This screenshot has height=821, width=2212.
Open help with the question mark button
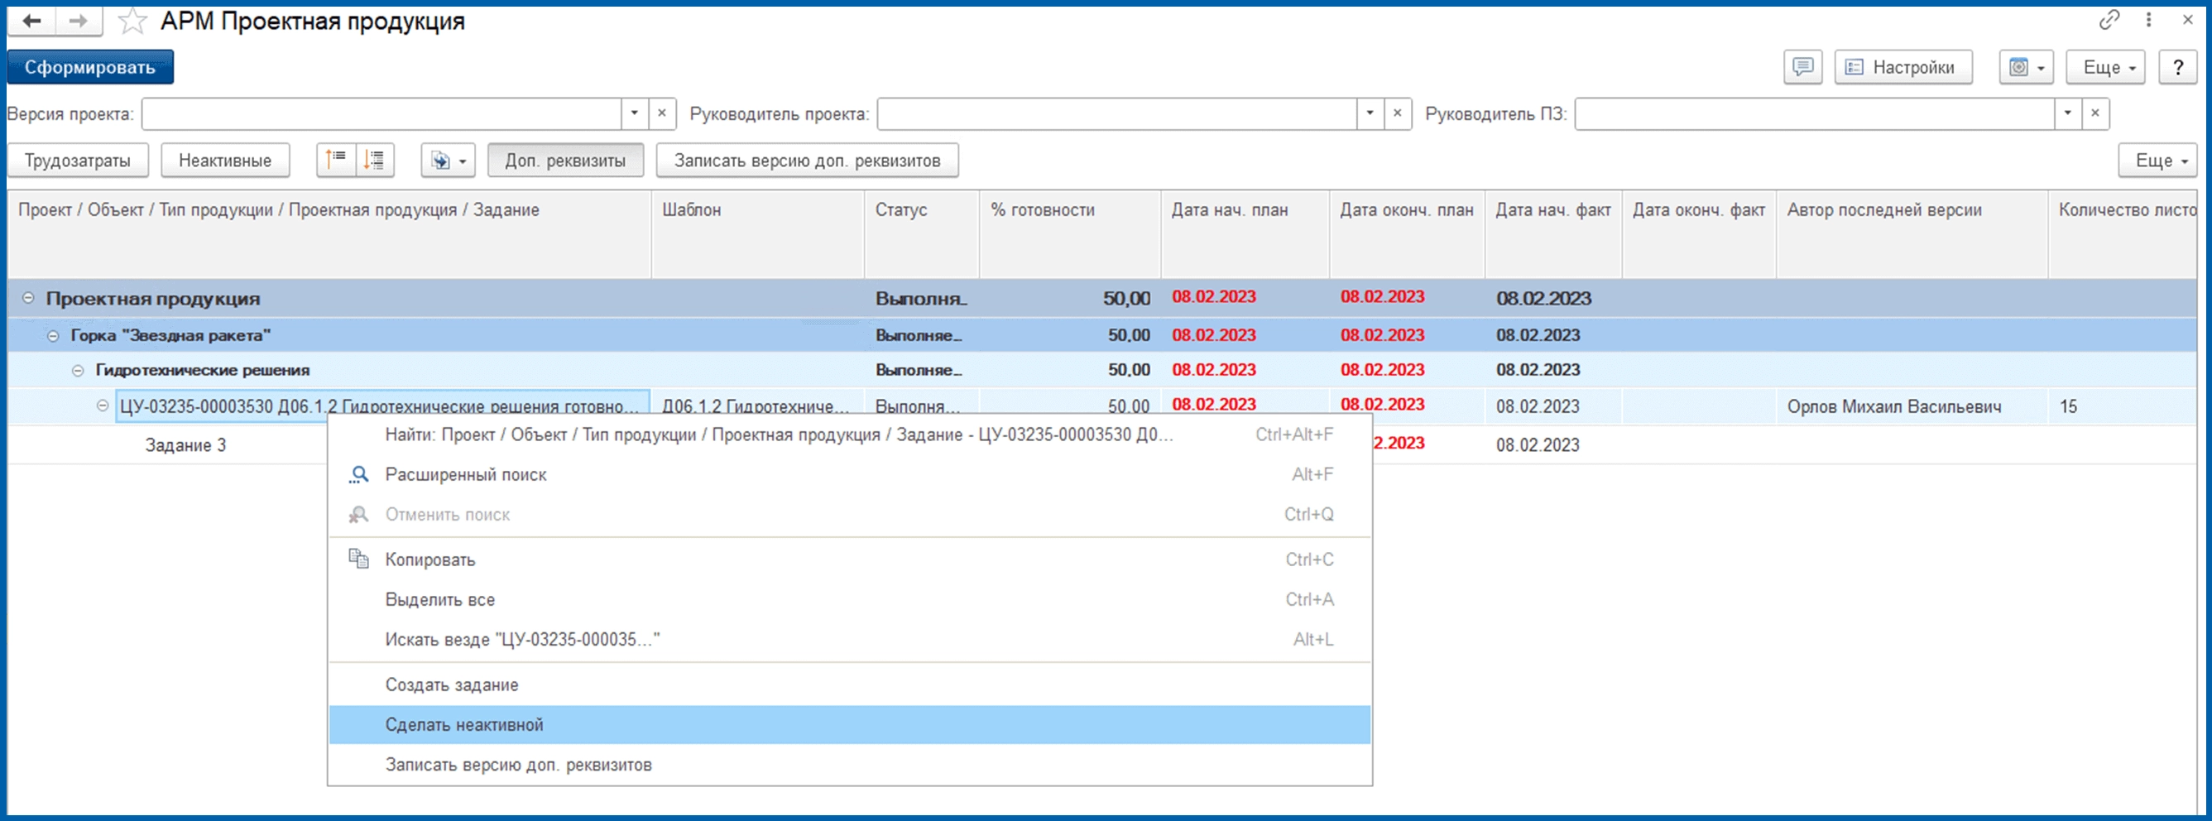[2177, 67]
